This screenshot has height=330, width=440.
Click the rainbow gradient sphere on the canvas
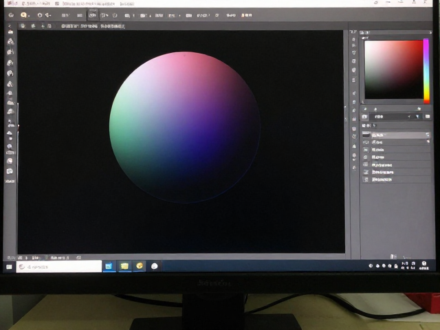184,126
